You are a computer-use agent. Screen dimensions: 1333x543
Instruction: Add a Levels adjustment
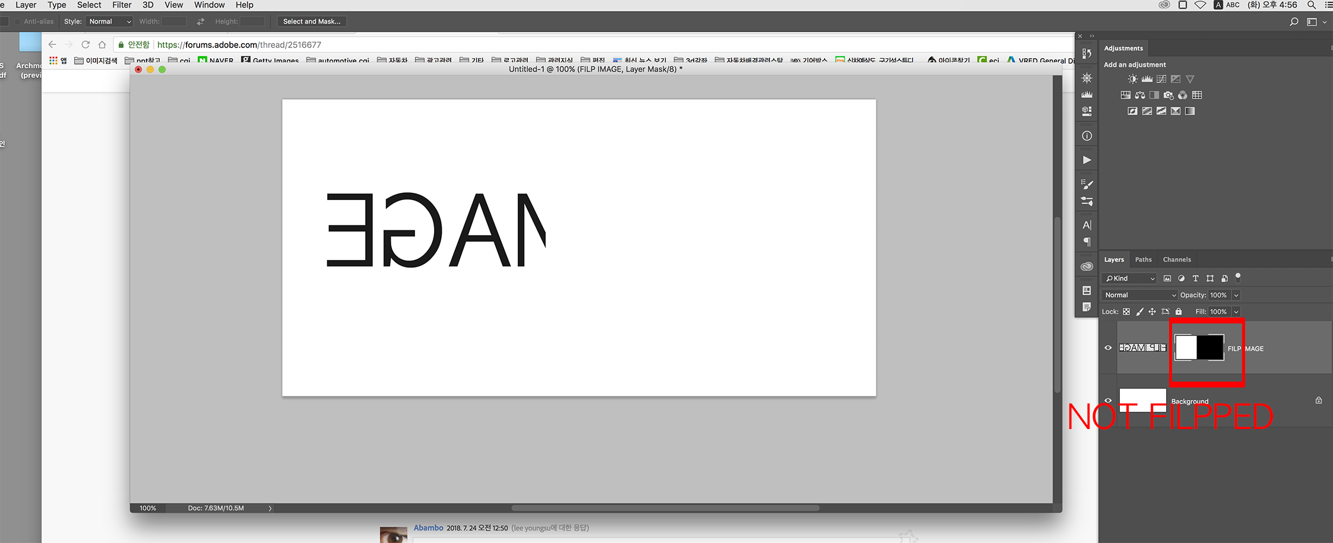pyautogui.click(x=1147, y=78)
